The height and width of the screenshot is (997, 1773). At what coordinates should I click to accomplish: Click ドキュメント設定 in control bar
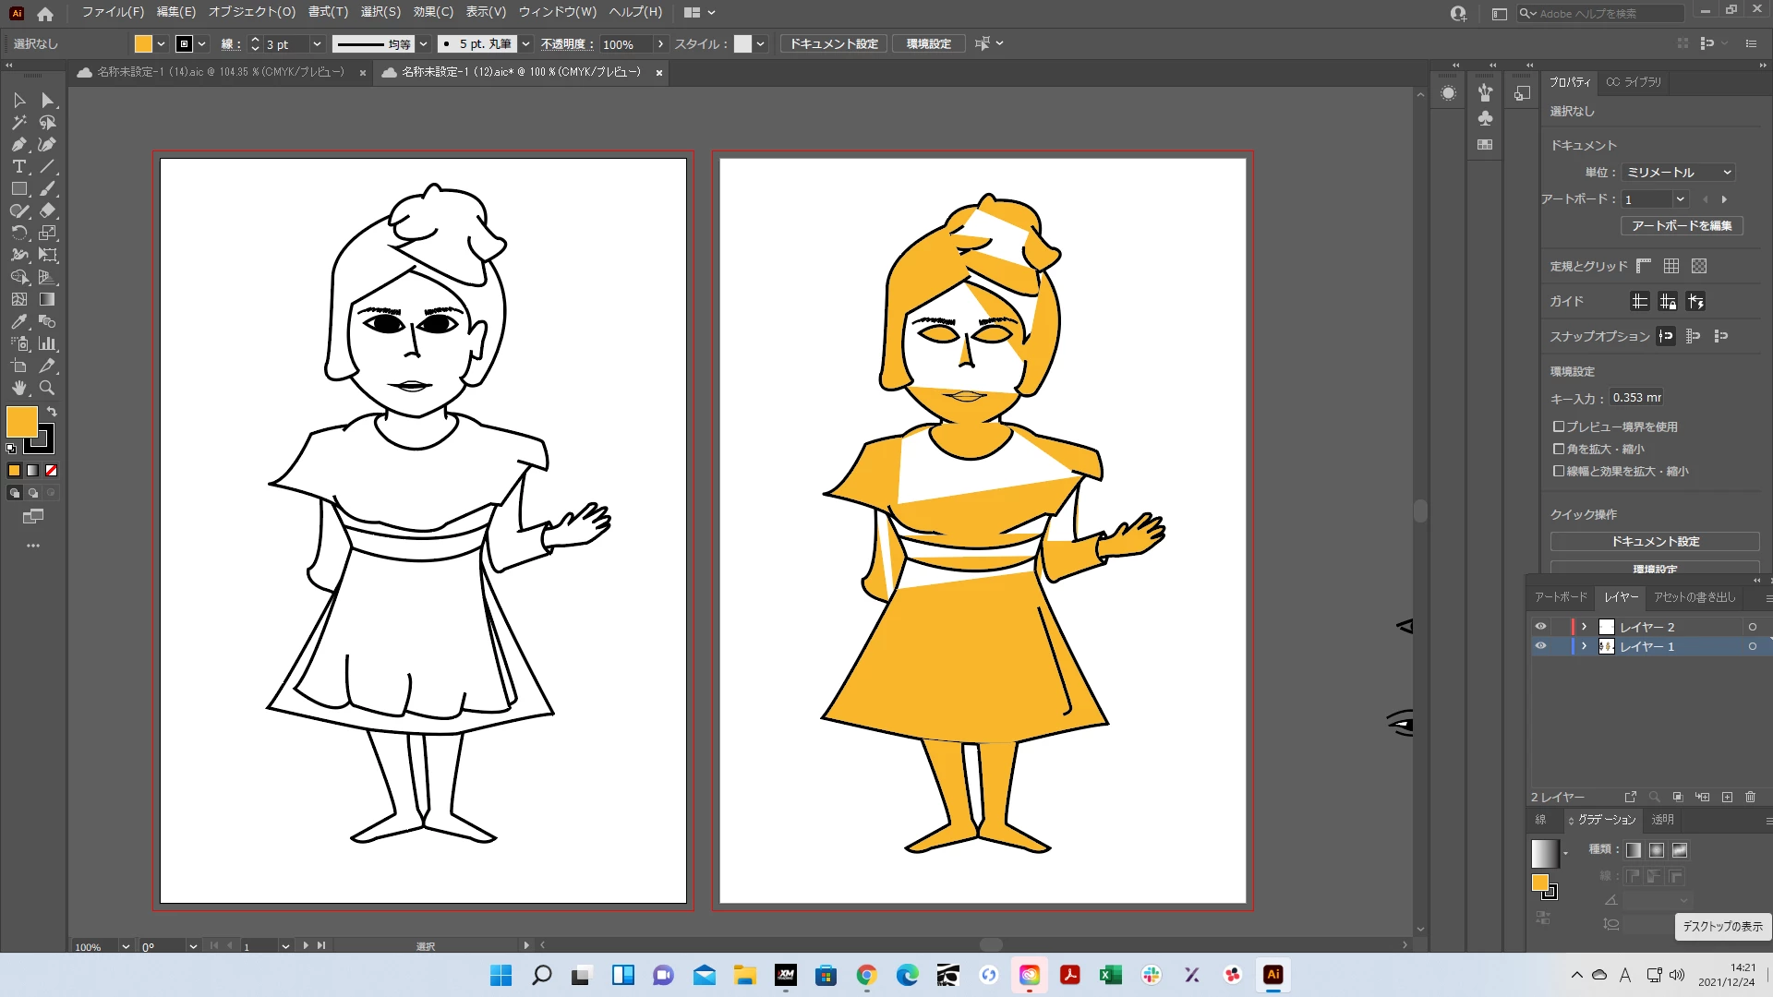[833, 44]
